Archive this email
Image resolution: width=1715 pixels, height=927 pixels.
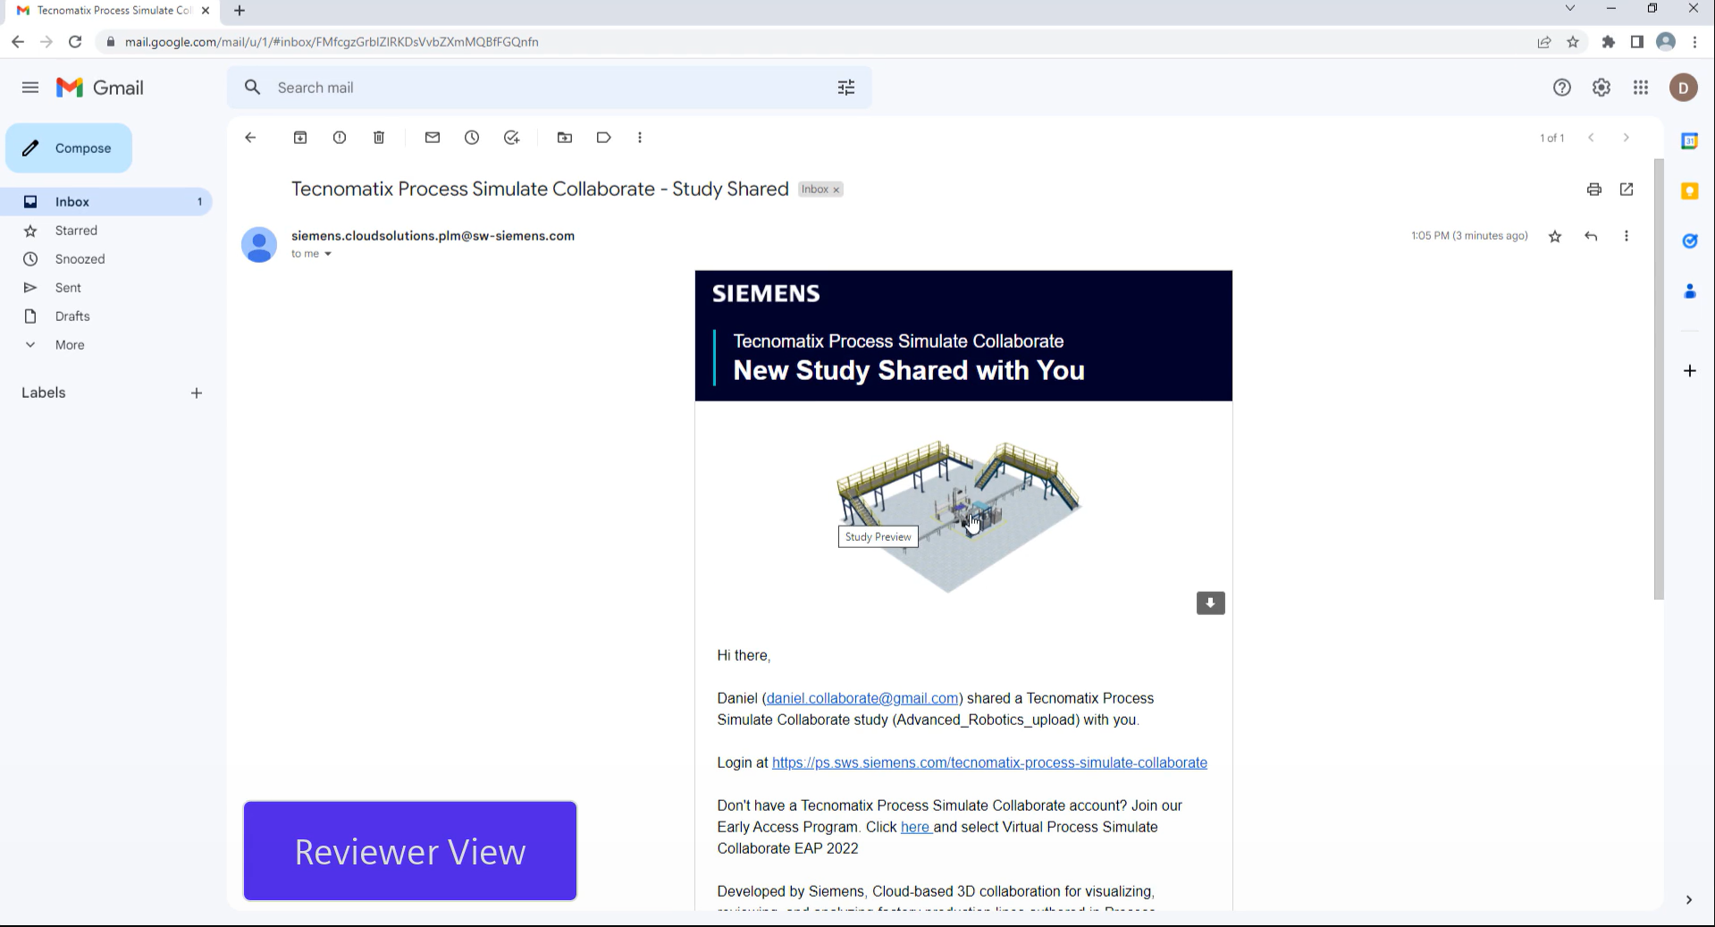(x=299, y=137)
